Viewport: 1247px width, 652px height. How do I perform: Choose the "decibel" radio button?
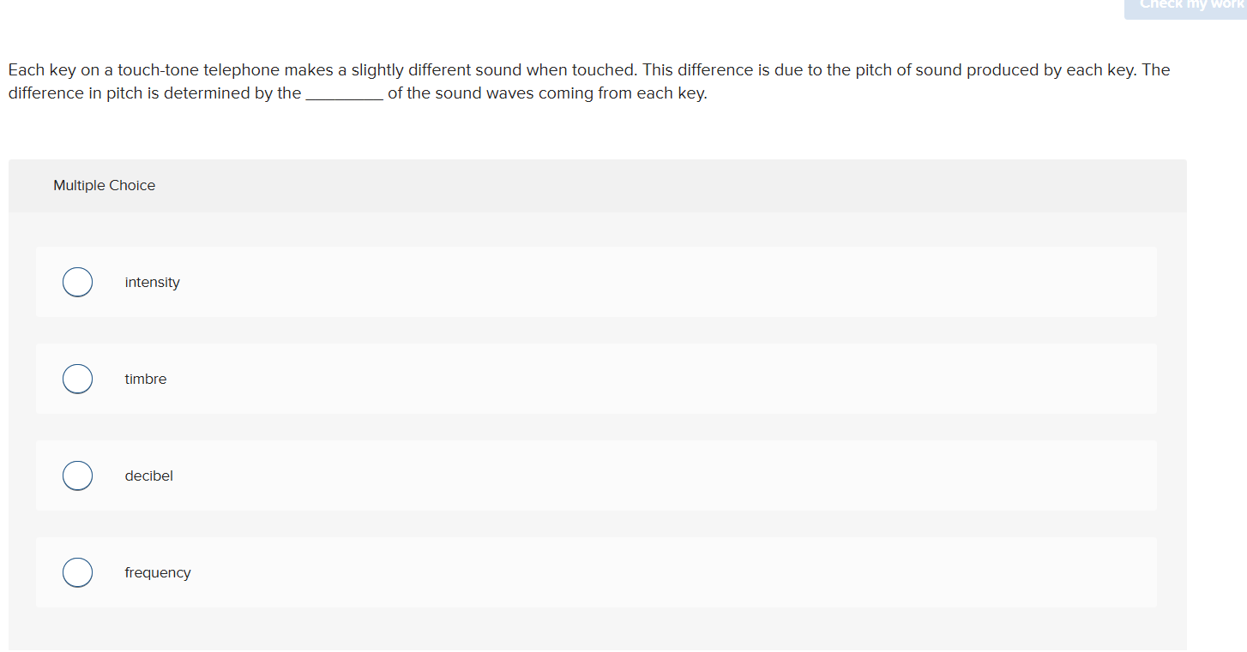tap(77, 476)
